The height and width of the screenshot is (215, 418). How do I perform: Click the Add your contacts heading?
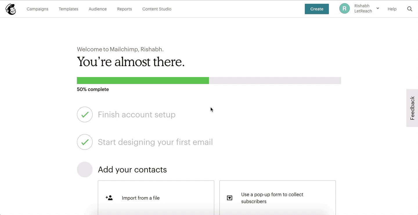click(x=132, y=170)
